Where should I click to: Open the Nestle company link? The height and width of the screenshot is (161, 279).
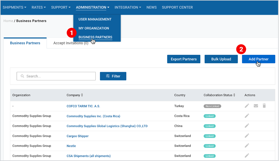(x=71, y=146)
